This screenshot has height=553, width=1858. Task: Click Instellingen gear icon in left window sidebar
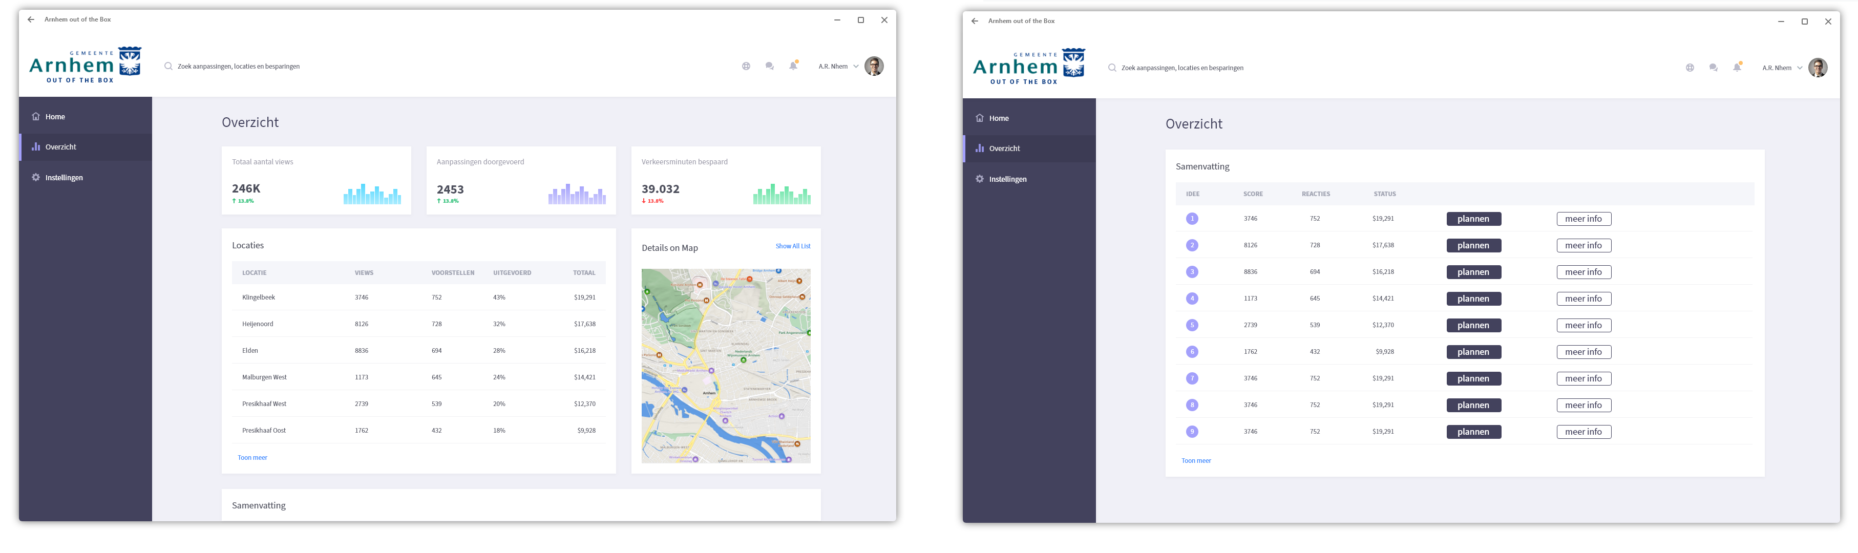click(x=35, y=177)
